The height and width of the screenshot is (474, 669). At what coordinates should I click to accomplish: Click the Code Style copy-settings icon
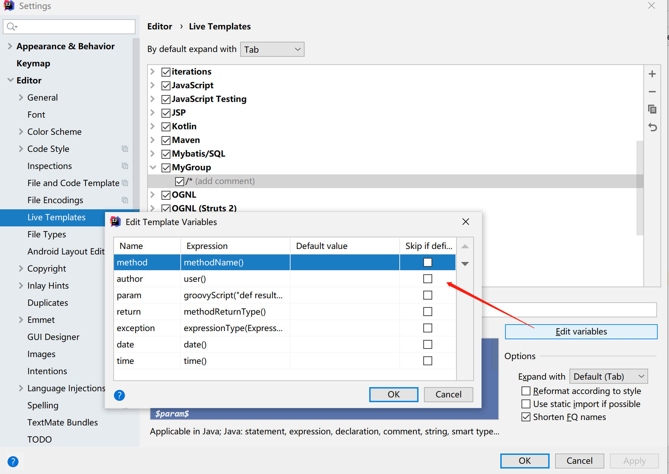pos(125,149)
